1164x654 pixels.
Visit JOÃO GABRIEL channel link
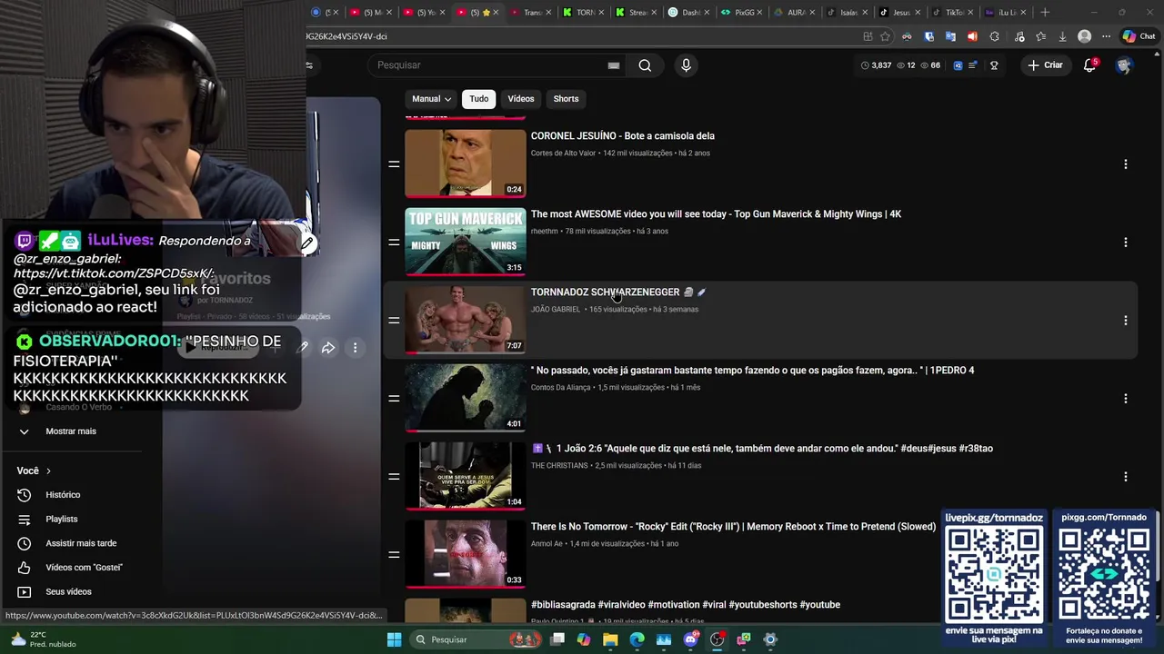(x=556, y=310)
